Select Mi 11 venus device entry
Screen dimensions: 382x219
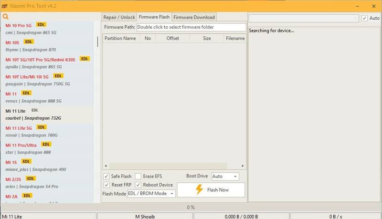(x=47, y=97)
